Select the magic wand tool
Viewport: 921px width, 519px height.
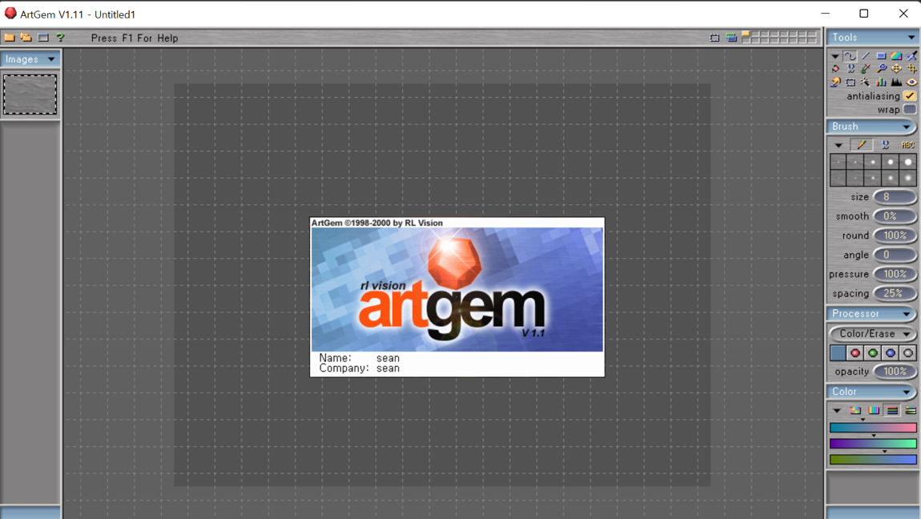click(x=866, y=82)
